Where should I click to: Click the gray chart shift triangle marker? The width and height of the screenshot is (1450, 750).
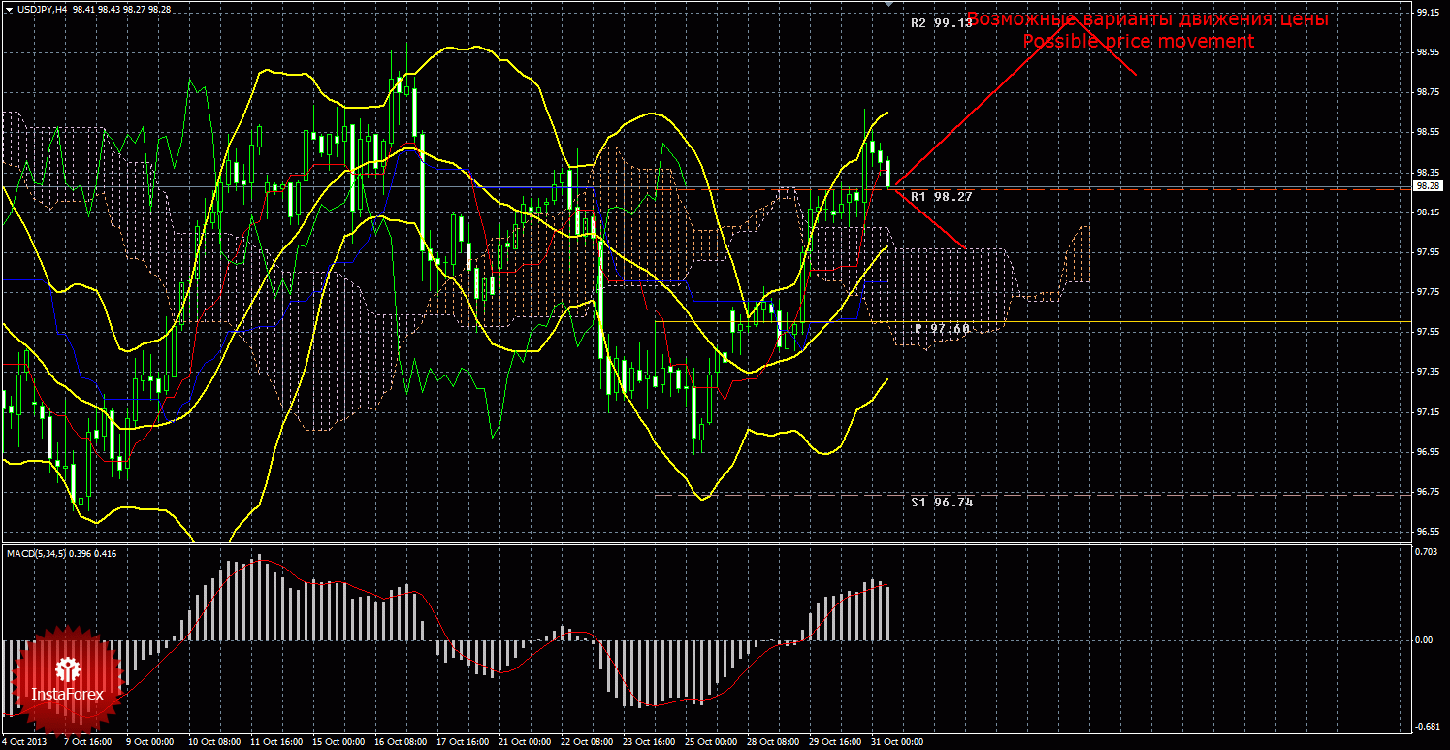[x=887, y=5]
